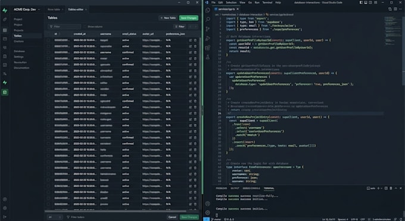Image resolution: width=405 pixels, height=221 pixels.
Task: Open Selection menu in VS Code
Action: tap(231, 2)
